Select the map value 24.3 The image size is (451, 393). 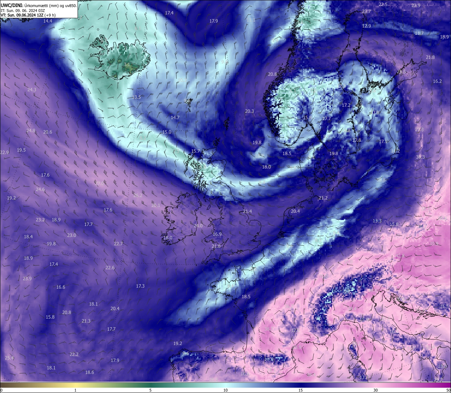pos(32,90)
